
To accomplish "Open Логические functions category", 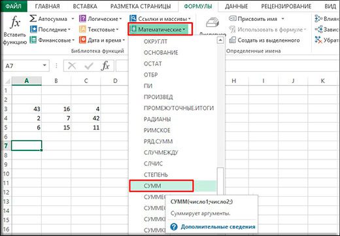I will coord(100,19).
